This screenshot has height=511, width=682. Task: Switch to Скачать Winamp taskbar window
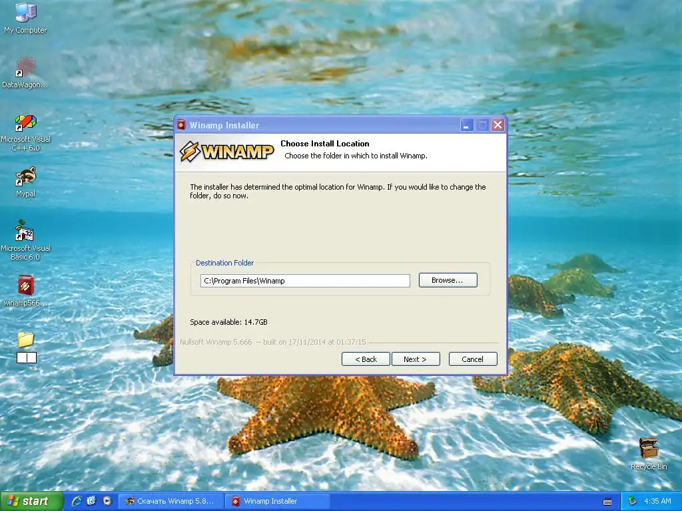tap(171, 502)
